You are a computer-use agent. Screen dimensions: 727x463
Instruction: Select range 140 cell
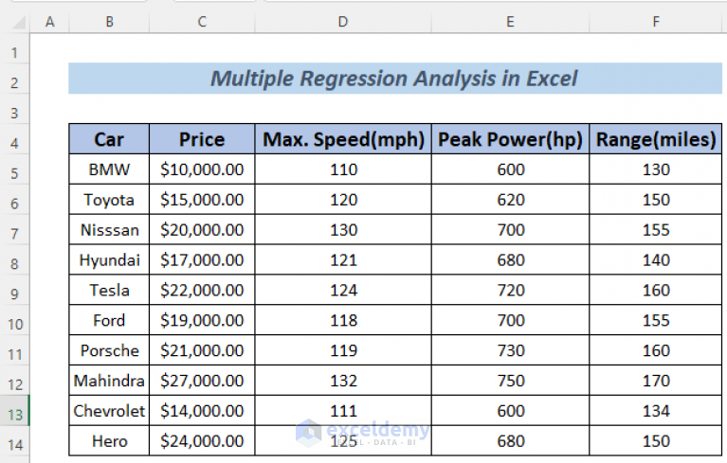coord(656,259)
